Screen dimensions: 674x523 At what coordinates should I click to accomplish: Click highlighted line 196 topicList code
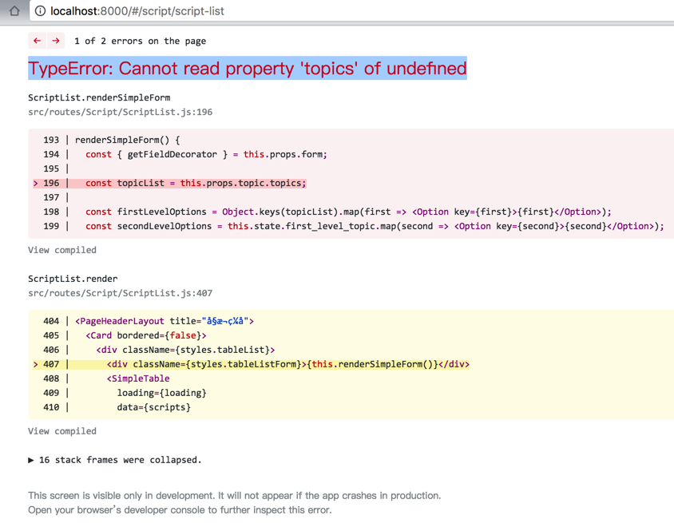(196, 184)
